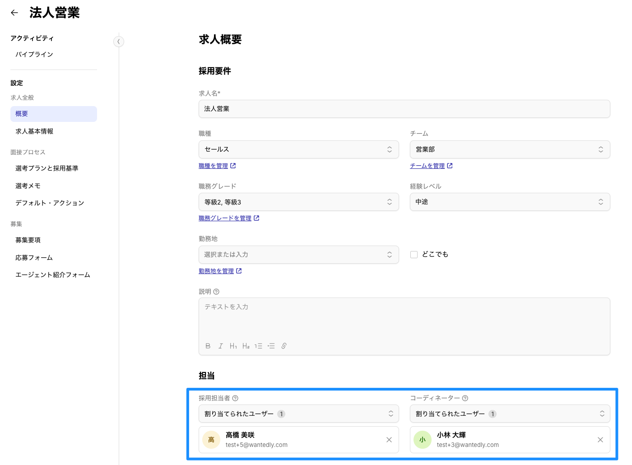This screenshot has width=632, height=465.
Task: Insert numbered list in description editor
Action: click(x=258, y=346)
